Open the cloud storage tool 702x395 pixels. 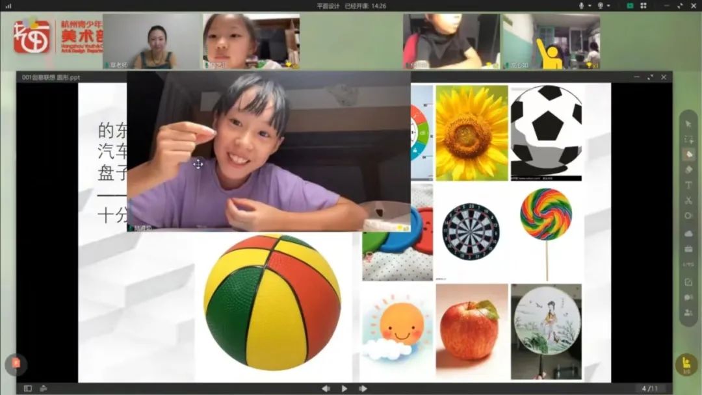(688, 233)
